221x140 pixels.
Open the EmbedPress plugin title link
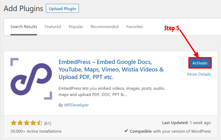click(x=111, y=69)
